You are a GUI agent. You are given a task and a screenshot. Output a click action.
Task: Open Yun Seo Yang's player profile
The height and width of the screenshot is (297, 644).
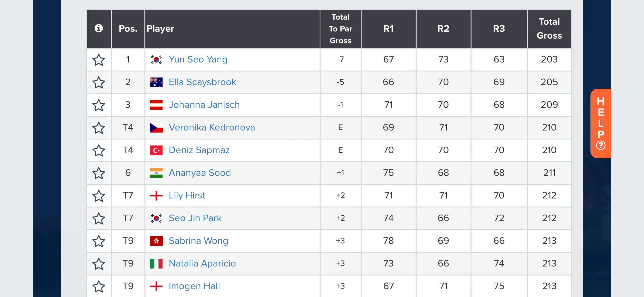(x=198, y=60)
